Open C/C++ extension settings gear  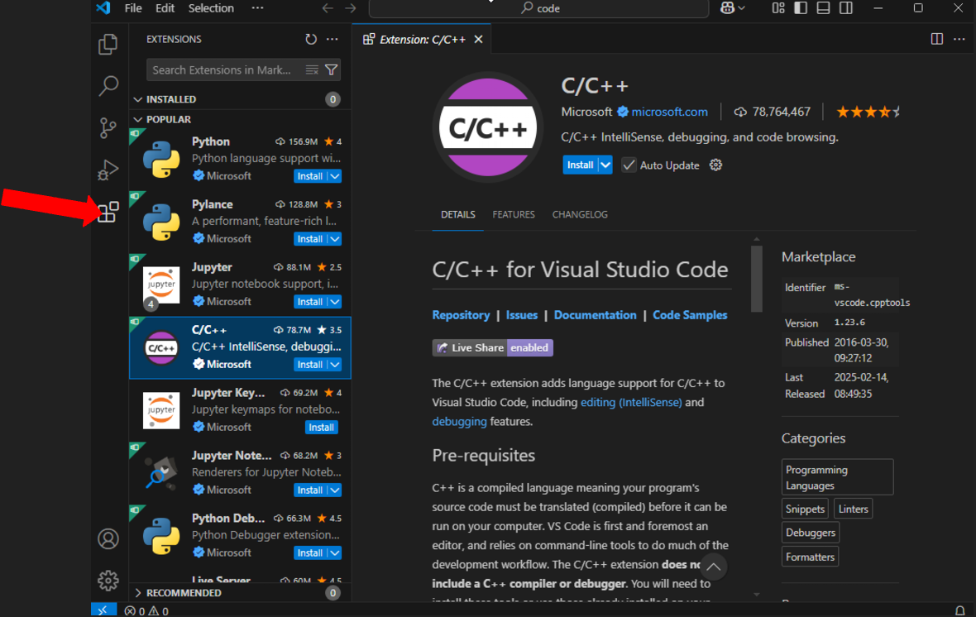(715, 165)
